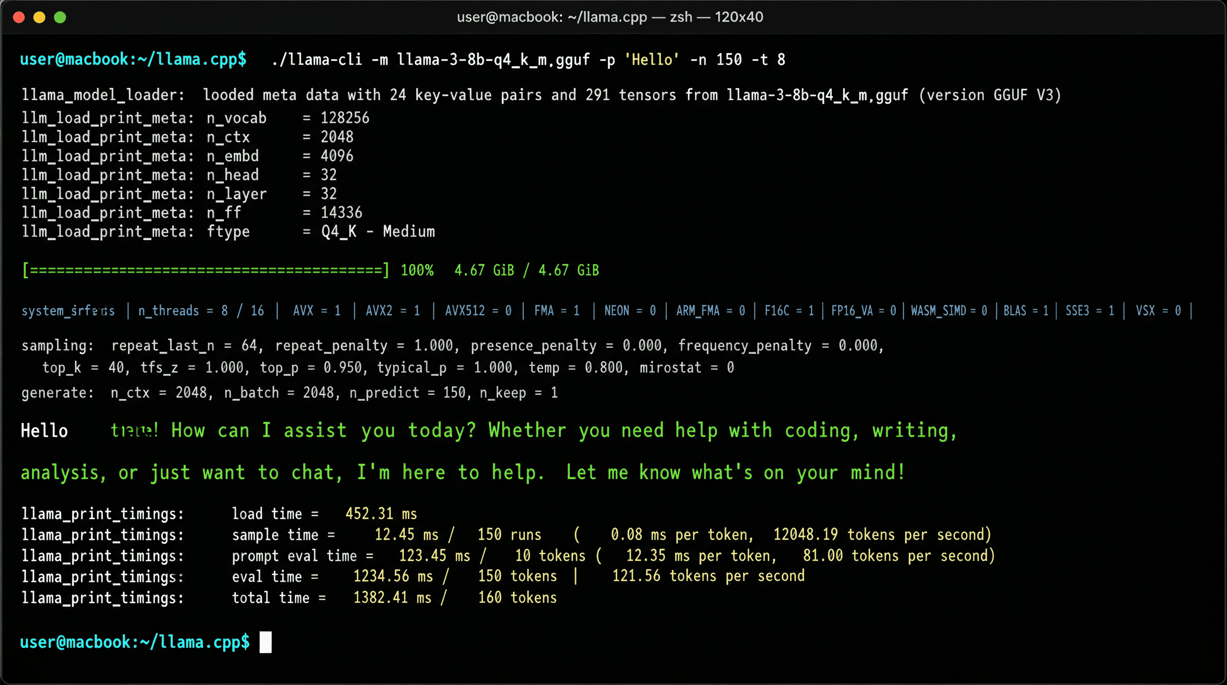1227x685 pixels.
Task: Click the '100%' progress percentage
Action: [417, 270]
